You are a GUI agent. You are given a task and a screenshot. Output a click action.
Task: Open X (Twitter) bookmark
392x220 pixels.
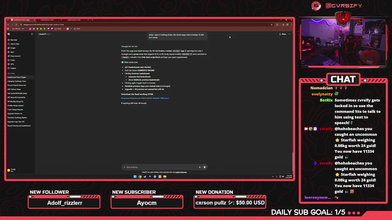[27, 29]
